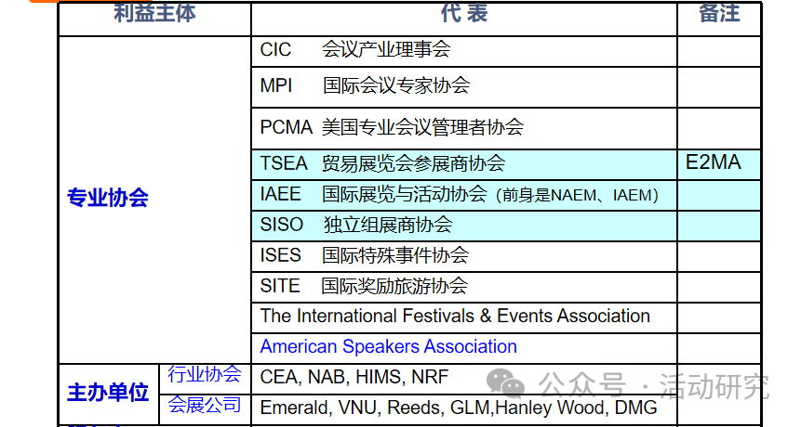Click the "代 表" column header
Screen dimensions: 801x427
click(x=464, y=19)
